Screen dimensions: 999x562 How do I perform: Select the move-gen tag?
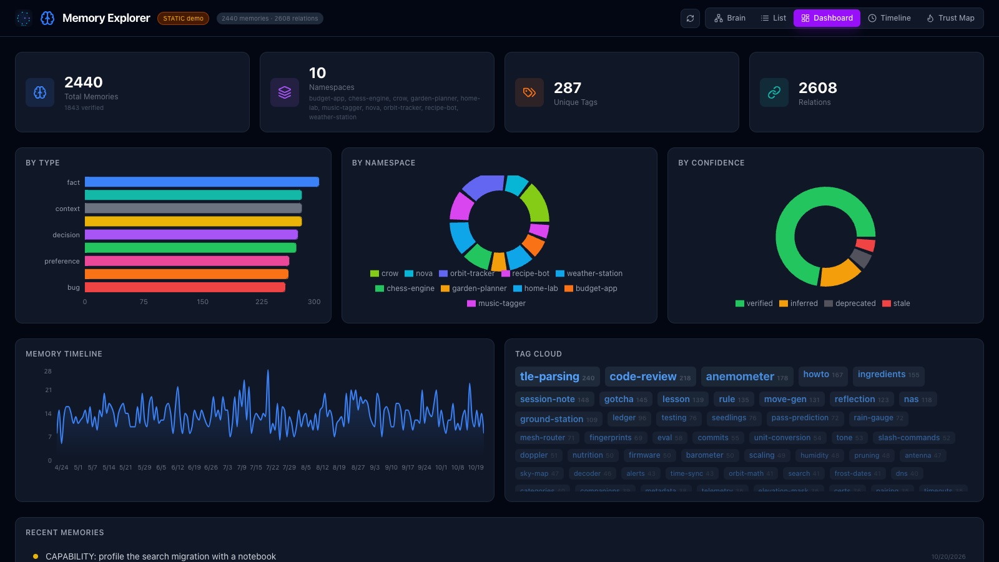coord(792,399)
